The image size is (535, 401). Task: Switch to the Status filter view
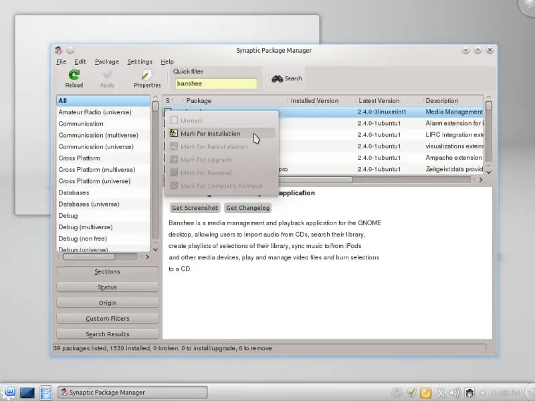(x=108, y=287)
